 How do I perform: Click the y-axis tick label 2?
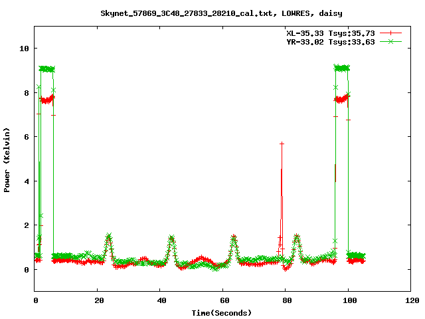coord(27,225)
